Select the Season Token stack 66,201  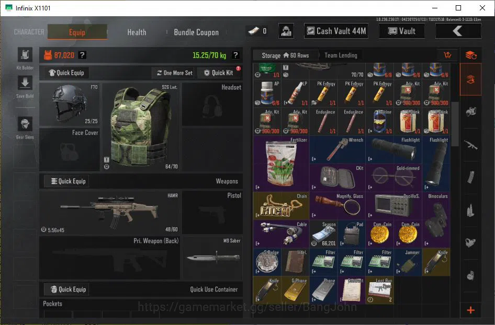coord(323,234)
